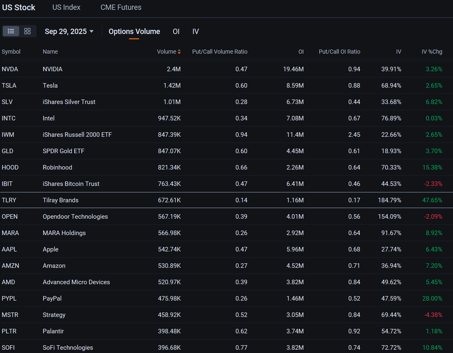The height and width of the screenshot is (353, 453).
Task: Select the US Stock tab
Action: 19,7
